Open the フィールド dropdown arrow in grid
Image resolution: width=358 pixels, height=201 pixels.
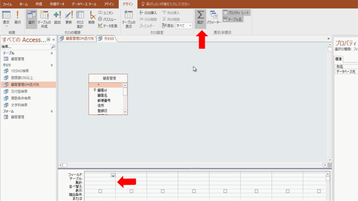(x=113, y=175)
